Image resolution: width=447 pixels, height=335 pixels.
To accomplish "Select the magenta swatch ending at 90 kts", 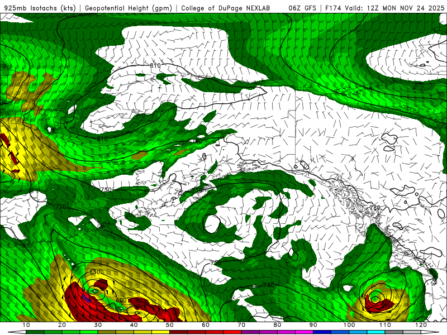I will tap(303, 332).
